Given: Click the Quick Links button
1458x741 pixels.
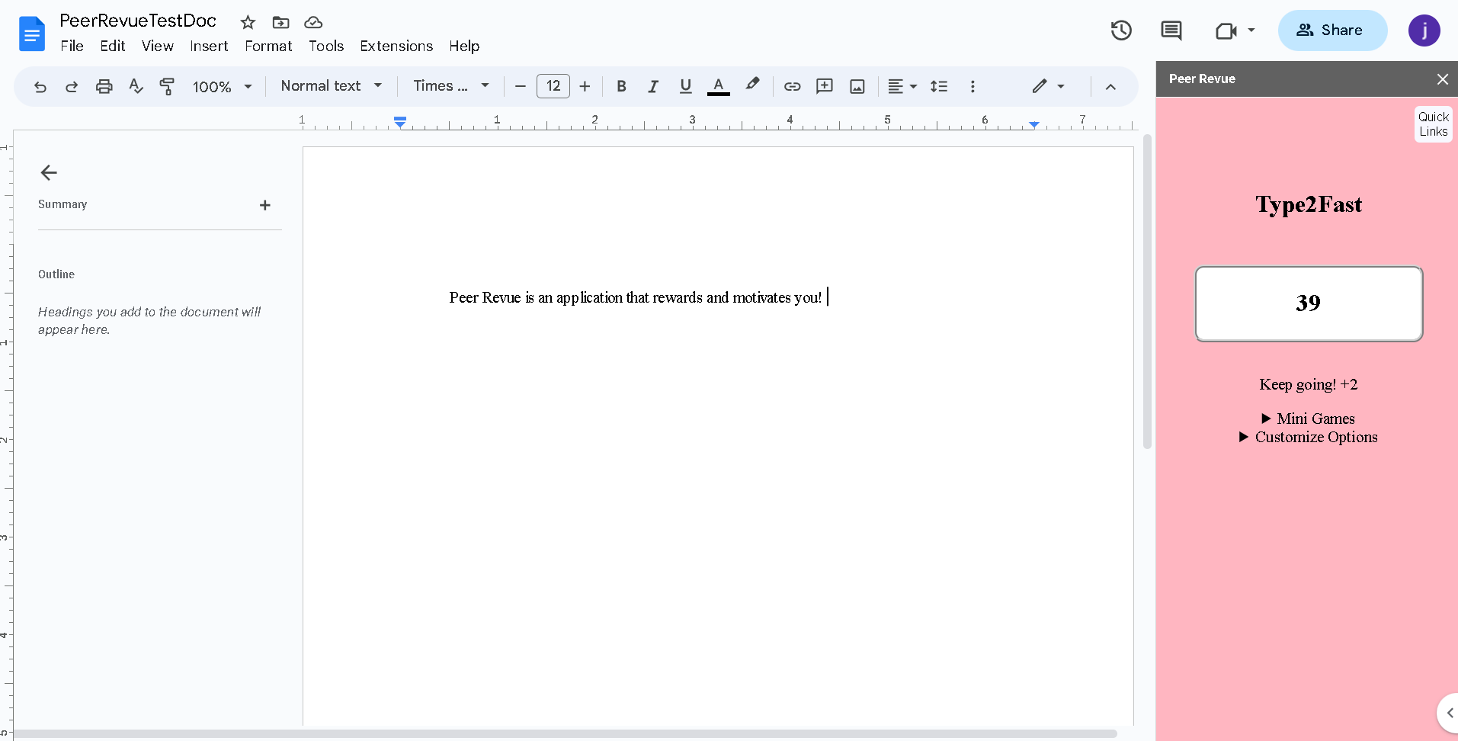Looking at the screenshot, I should 1433,124.
